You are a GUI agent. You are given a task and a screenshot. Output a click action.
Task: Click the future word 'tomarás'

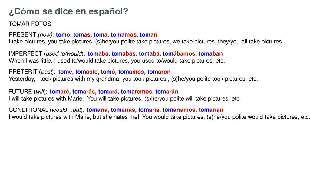[x=84, y=92]
